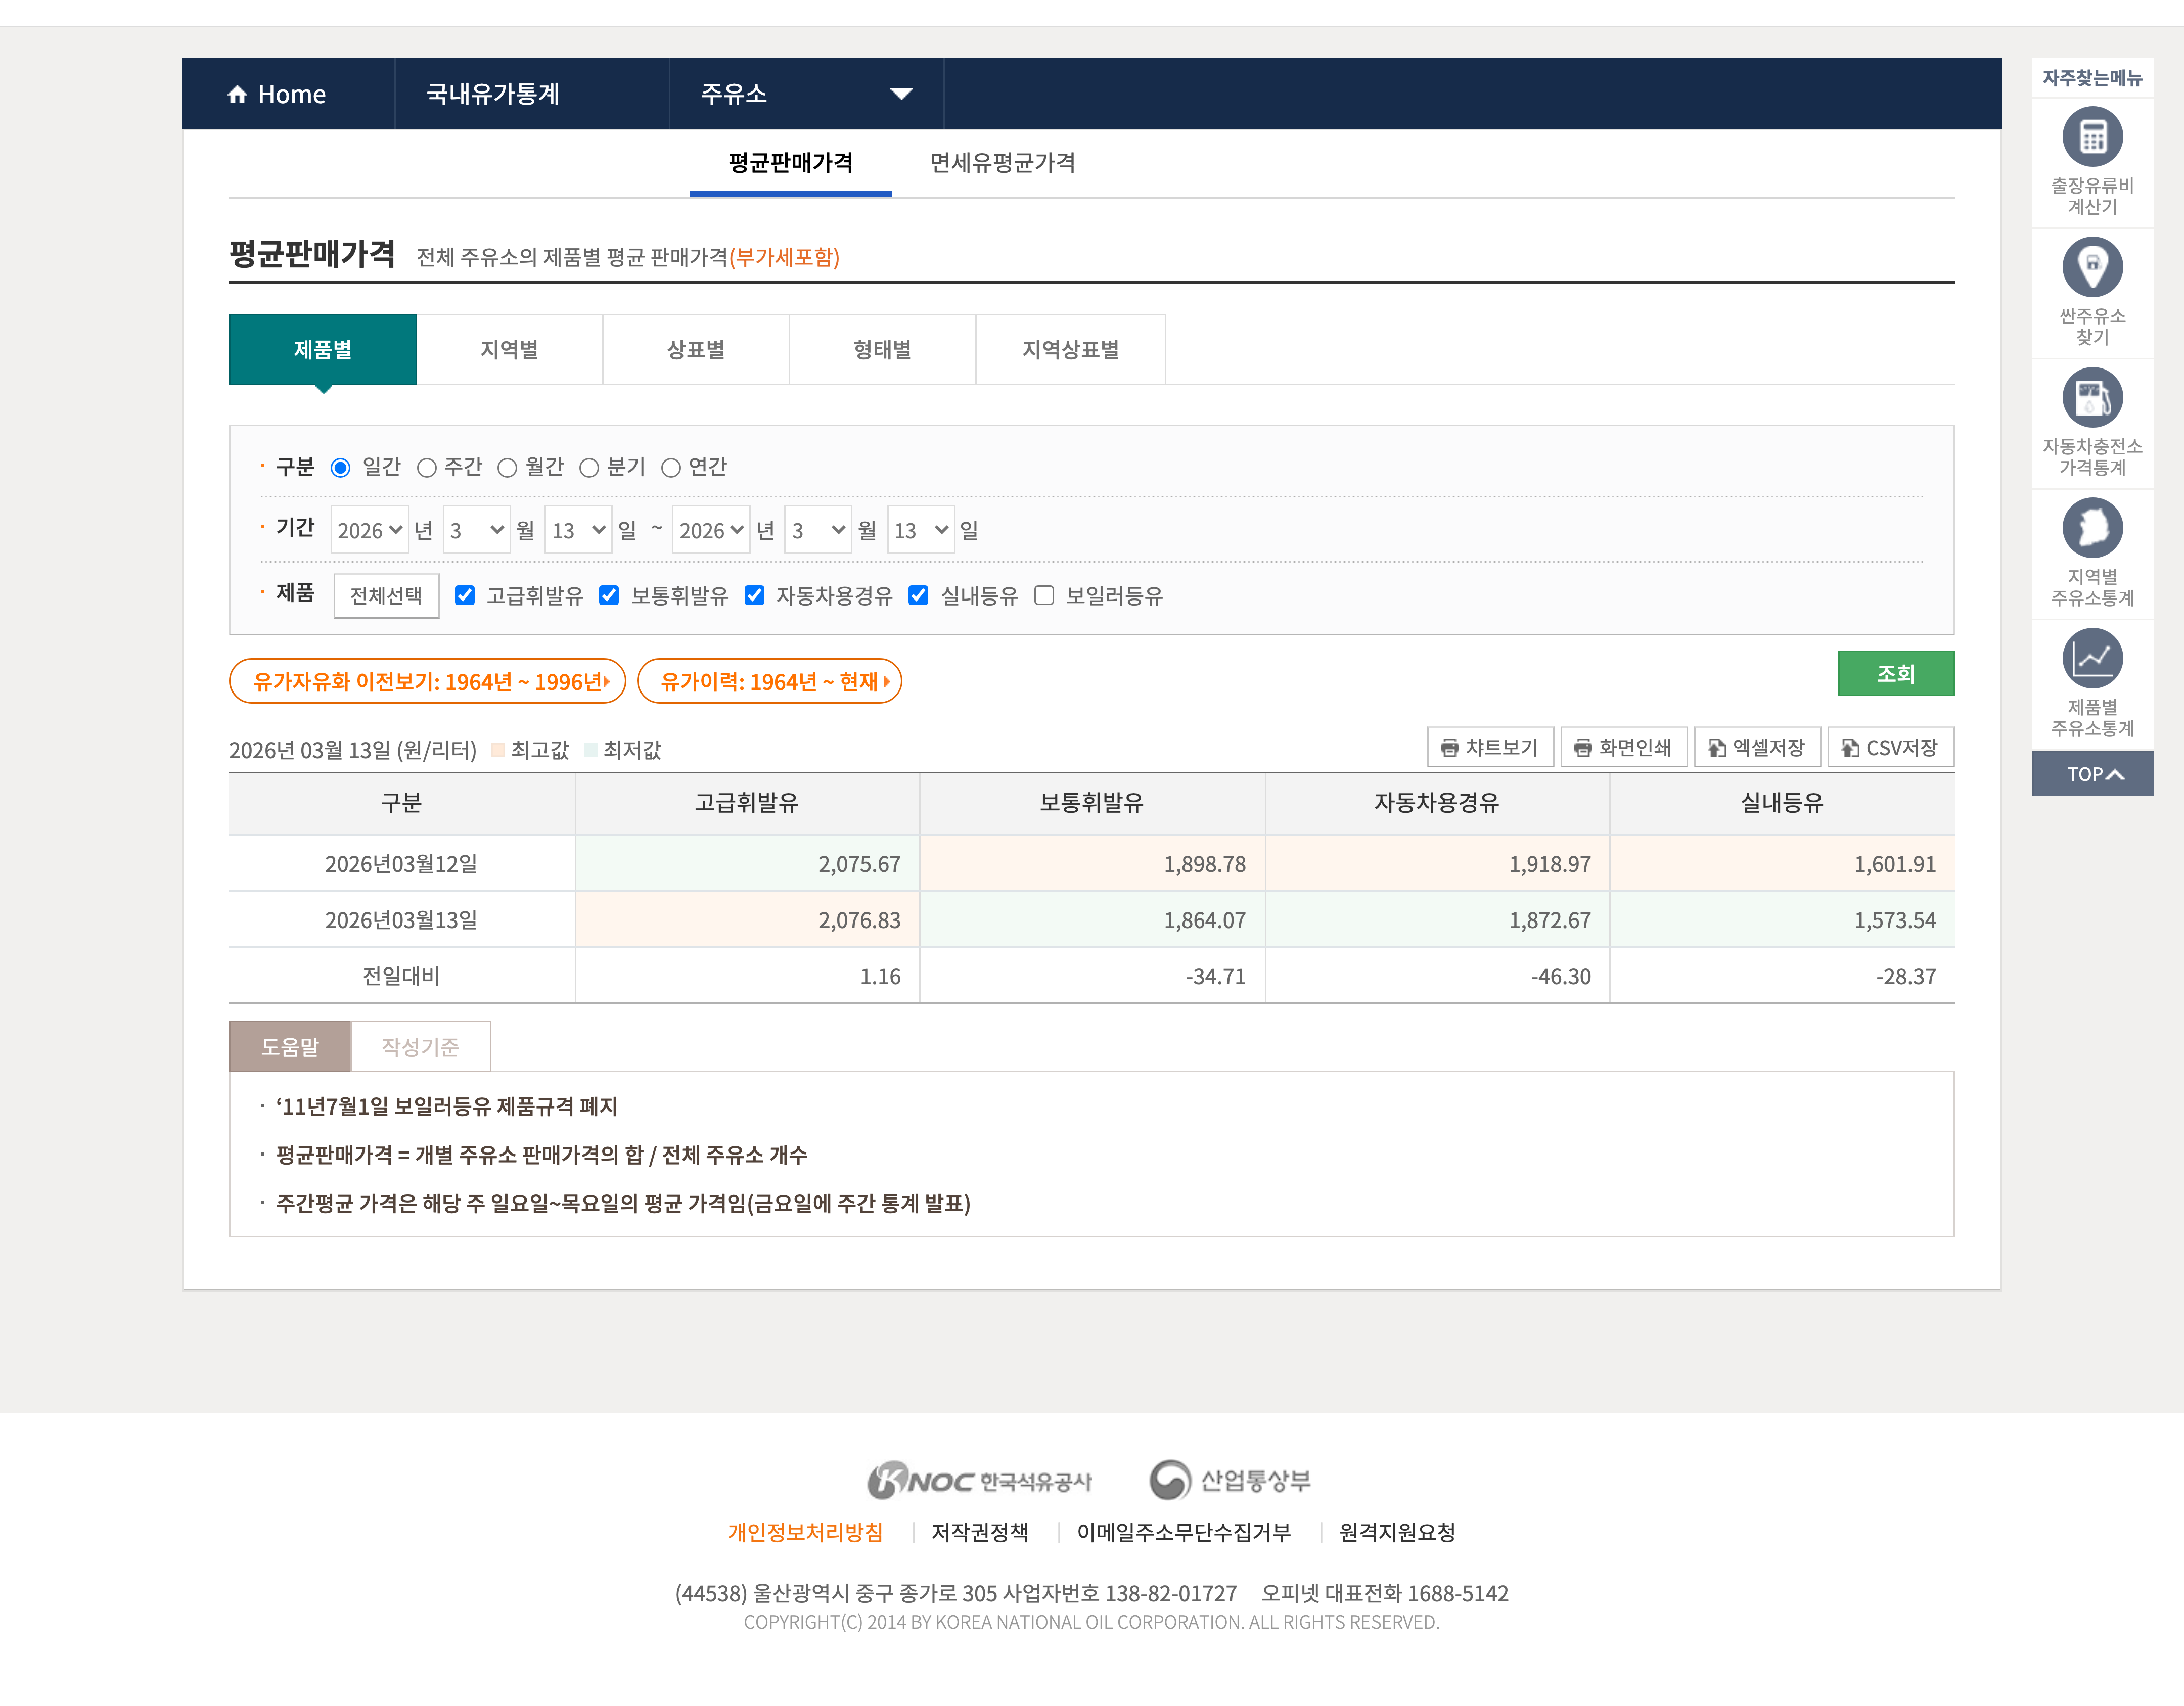2184x1706 pixels.
Task: Select the 주간 radio button
Action: (x=427, y=468)
